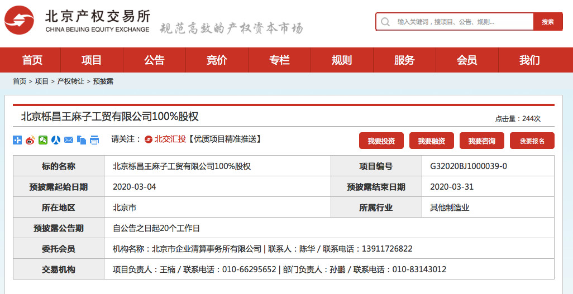This screenshot has height=294, width=573.
Task: Share by email envelope icon
Action: tap(68, 140)
